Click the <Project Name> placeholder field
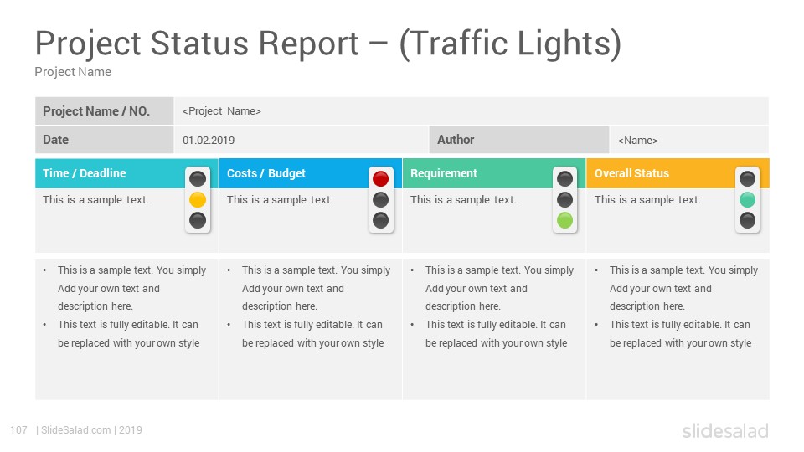Image resolution: width=804 pixels, height=452 pixels. tap(472, 111)
